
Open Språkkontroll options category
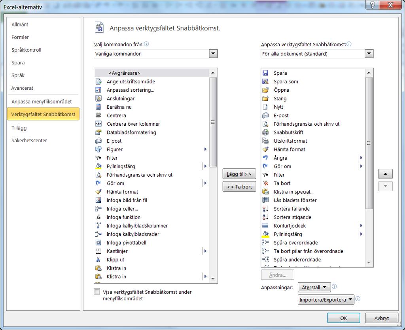click(x=26, y=50)
